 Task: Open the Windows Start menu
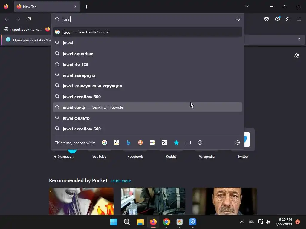tap(114, 222)
